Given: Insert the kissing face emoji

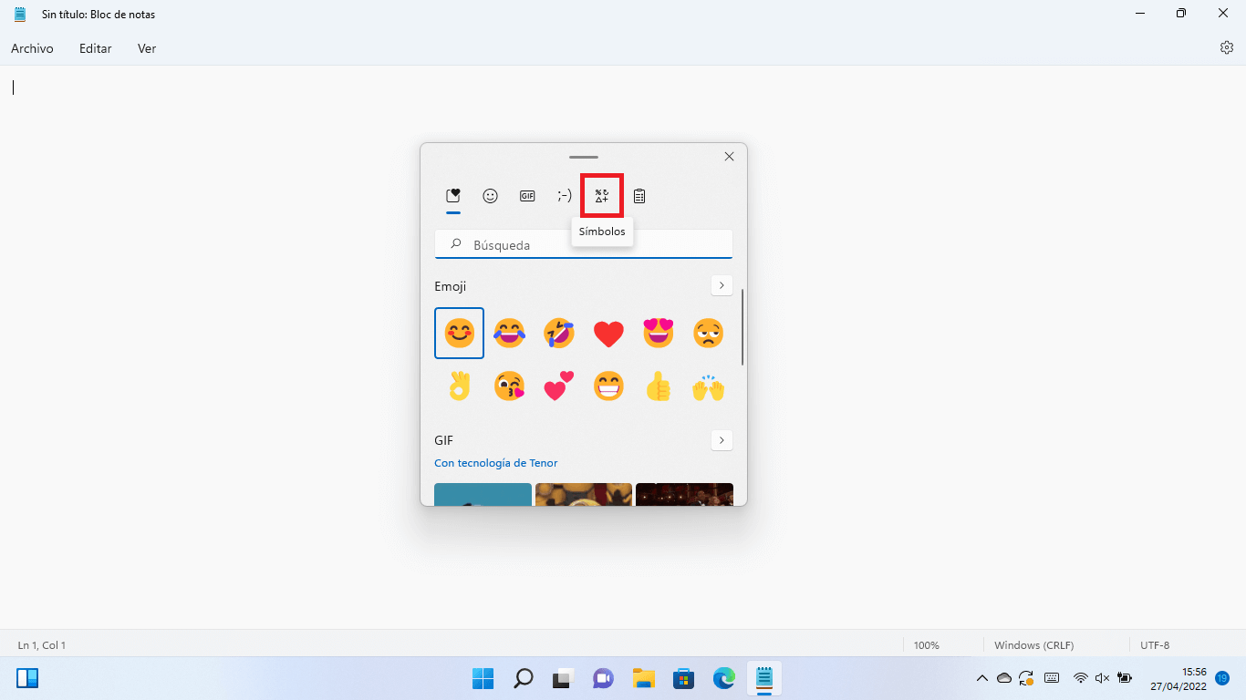Looking at the screenshot, I should [x=509, y=386].
